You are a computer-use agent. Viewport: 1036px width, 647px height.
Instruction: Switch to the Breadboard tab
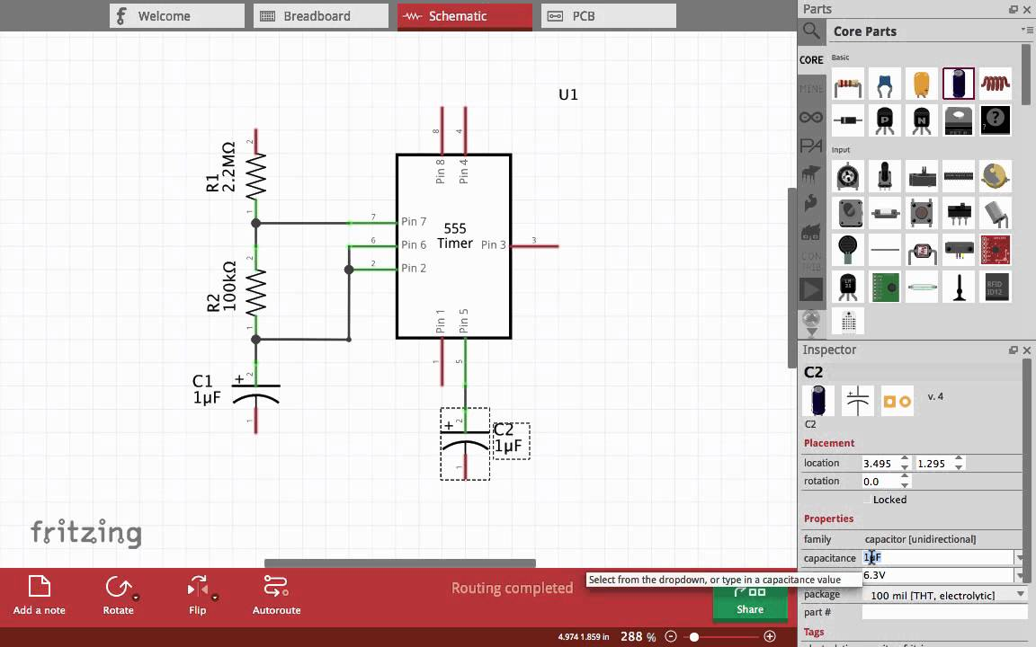point(321,16)
